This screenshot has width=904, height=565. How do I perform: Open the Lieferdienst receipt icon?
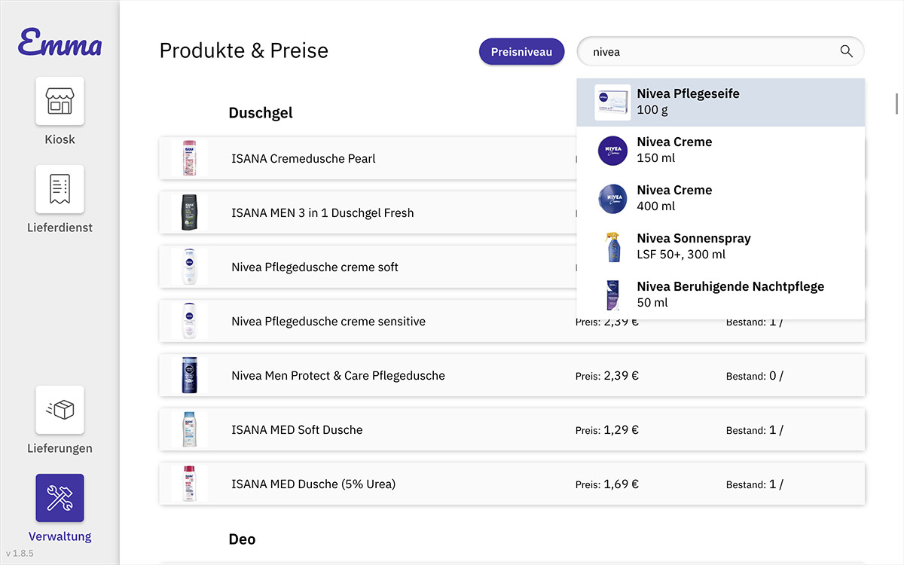(60, 189)
